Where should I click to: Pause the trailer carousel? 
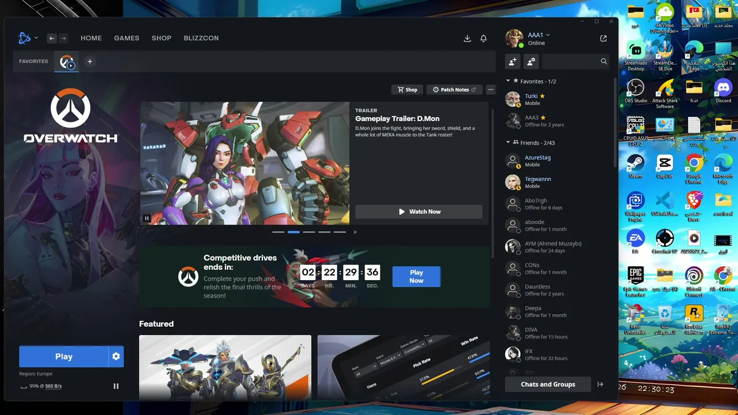click(x=147, y=218)
